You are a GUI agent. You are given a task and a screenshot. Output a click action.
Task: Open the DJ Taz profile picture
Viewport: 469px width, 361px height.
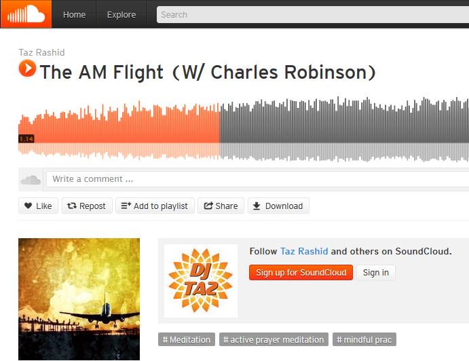pos(201,281)
